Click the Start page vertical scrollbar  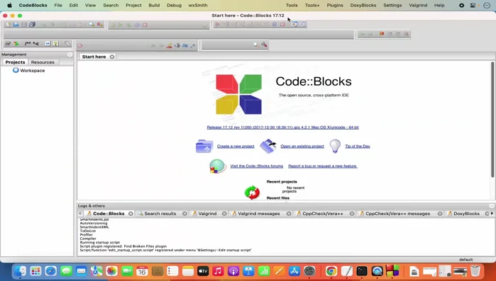[x=492, y=120]
